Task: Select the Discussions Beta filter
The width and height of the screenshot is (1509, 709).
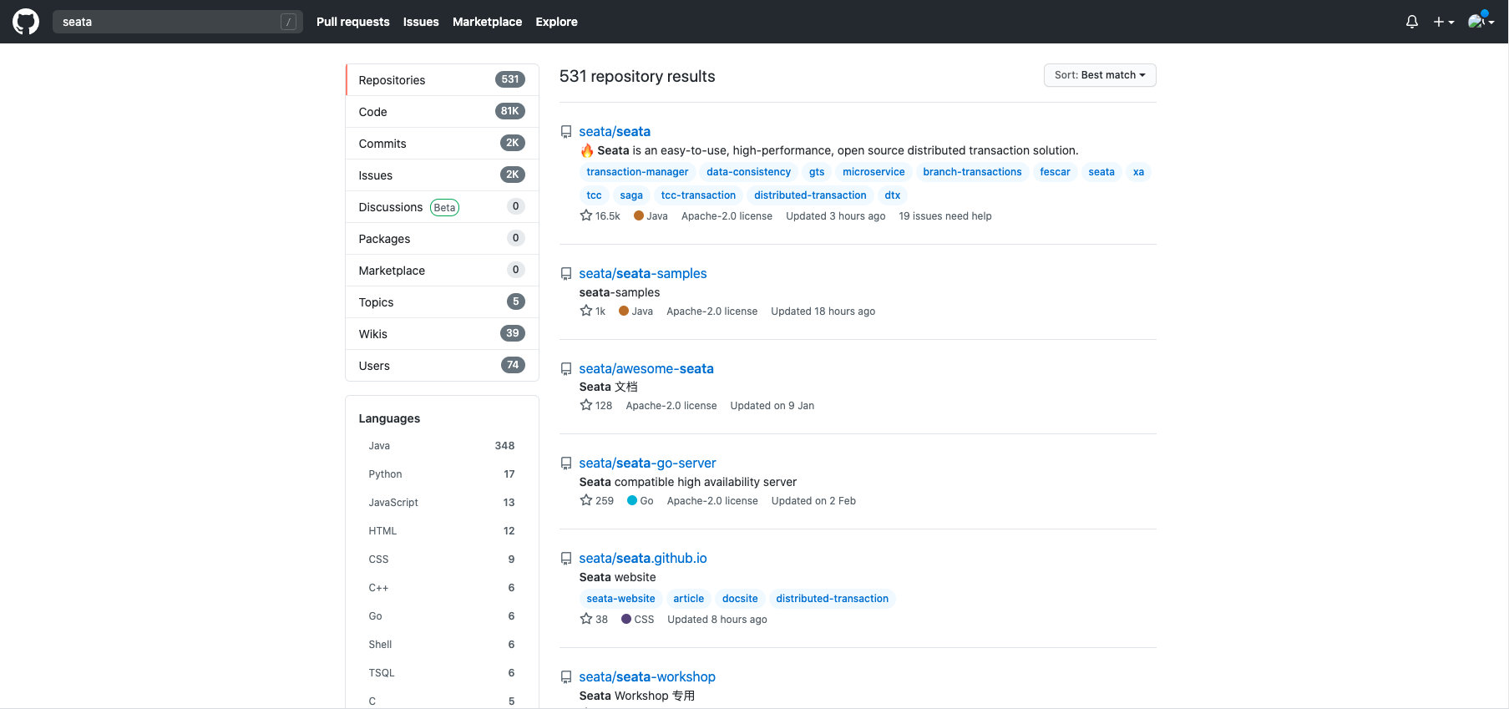Action: point(442,207)
